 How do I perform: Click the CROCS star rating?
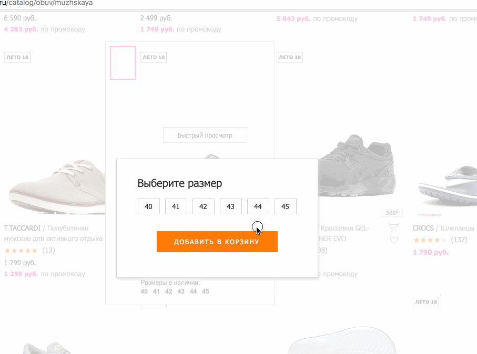[430, 240]
